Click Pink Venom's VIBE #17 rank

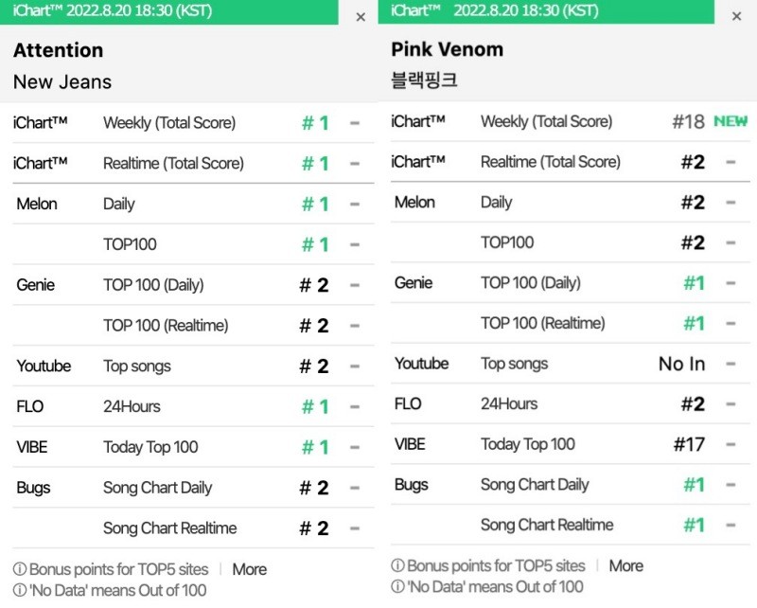coord(689,444)
